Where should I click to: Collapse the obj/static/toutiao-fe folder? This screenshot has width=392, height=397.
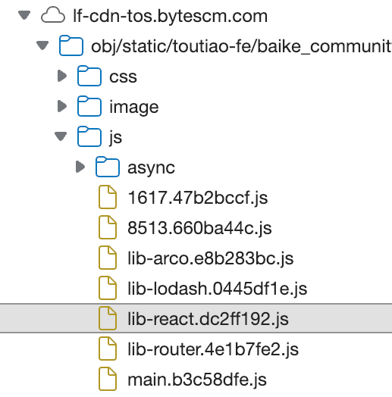pos(42,45)
